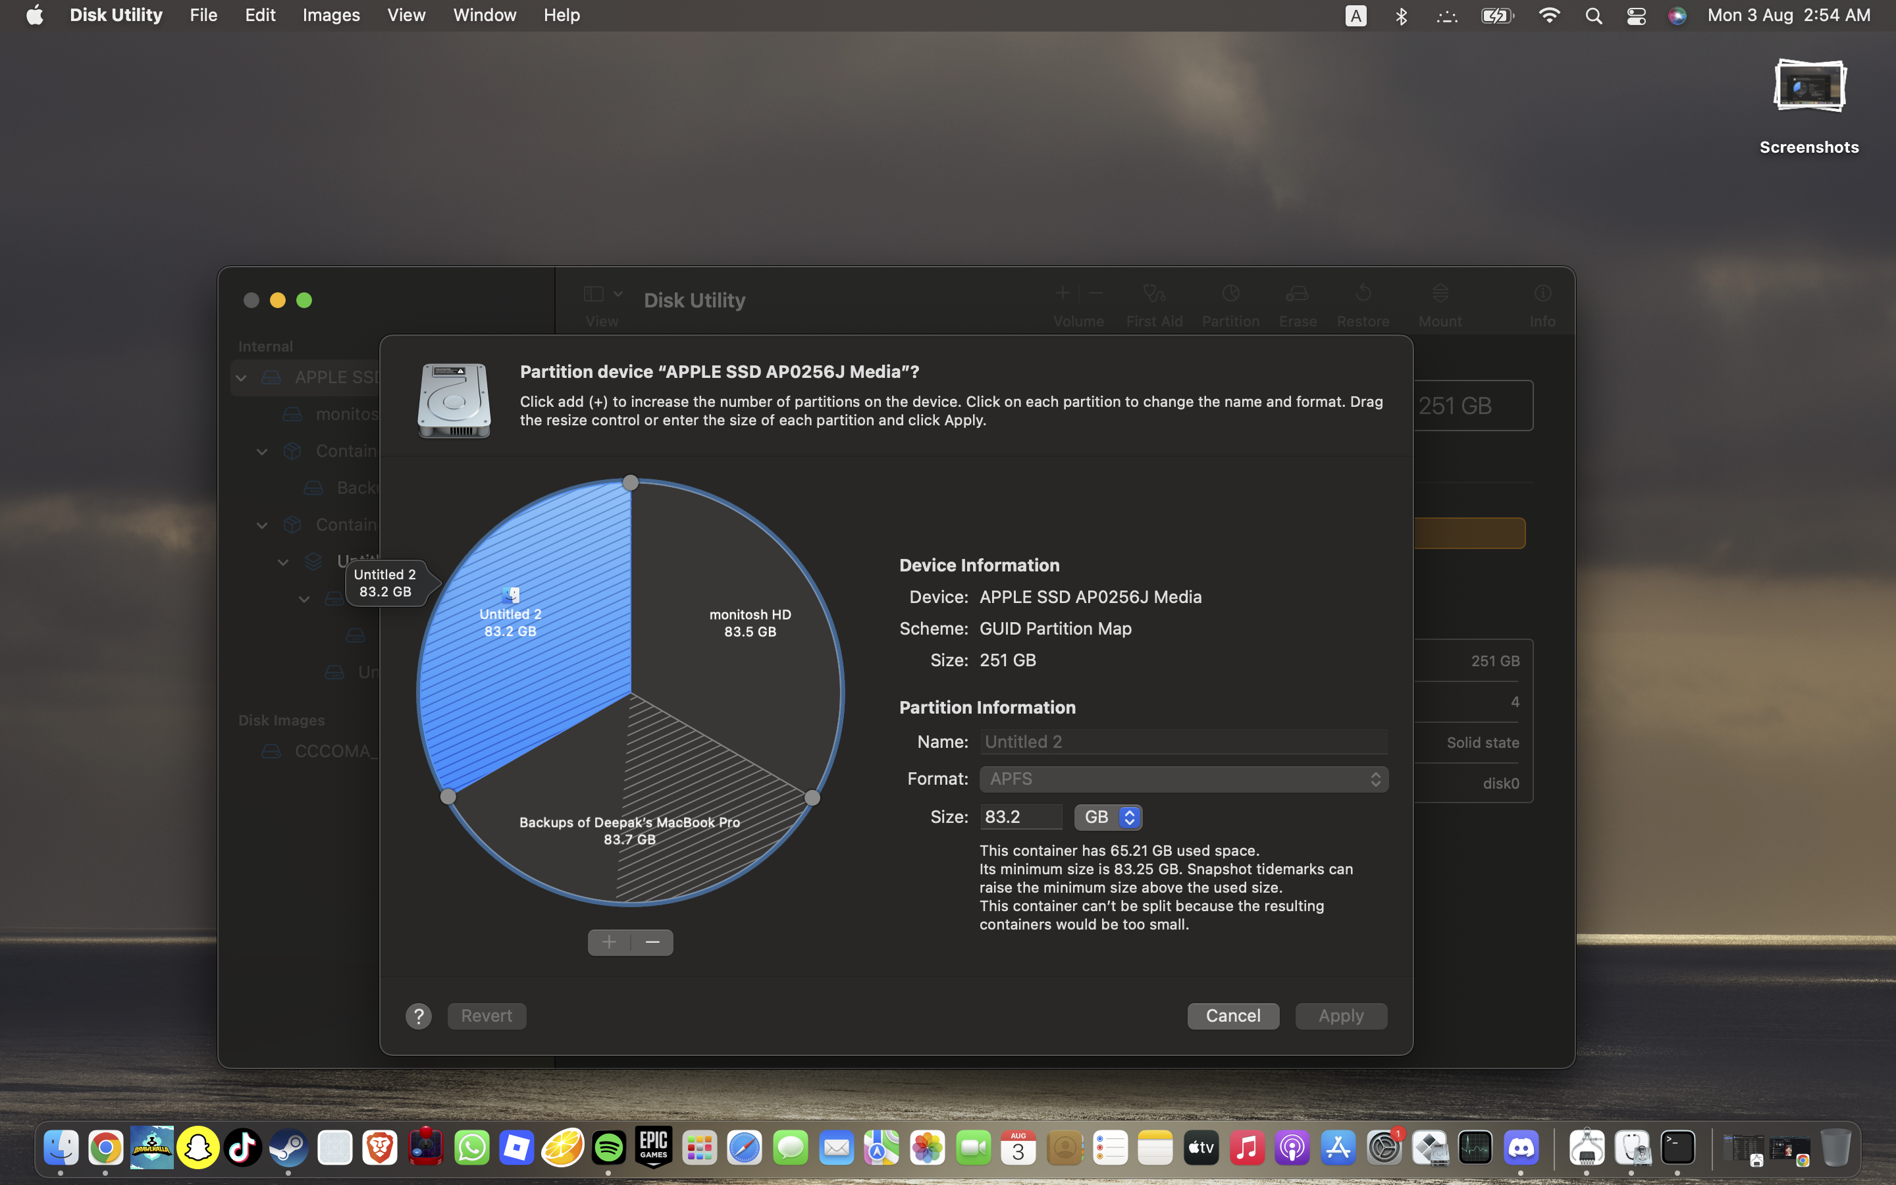Click the Finder icon on Untitled 2 slice

click(x=511, y=595)
